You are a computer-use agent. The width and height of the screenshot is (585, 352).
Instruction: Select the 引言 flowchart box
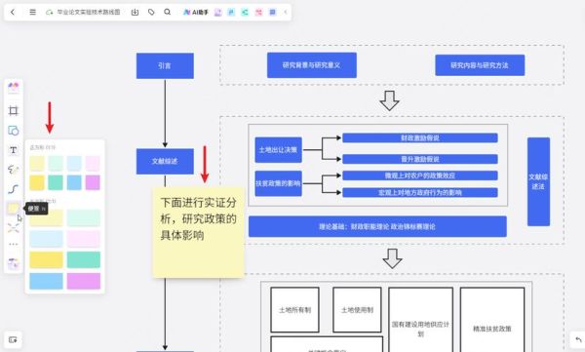165,65
